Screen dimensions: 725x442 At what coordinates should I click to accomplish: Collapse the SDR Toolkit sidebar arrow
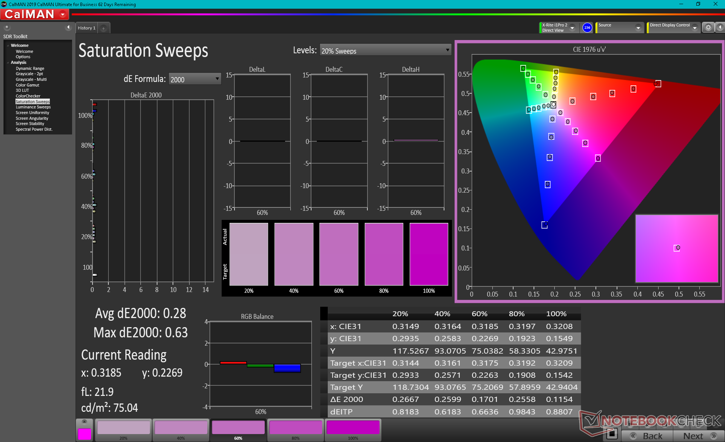tap(68, 28)
